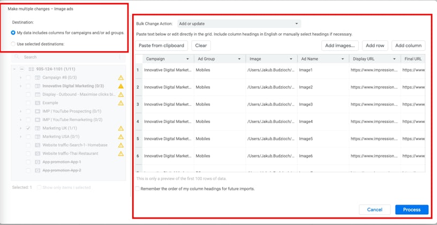Click warning icon beside Website traffic-Thai Restaurant
This screenshot has height=225, width=437.
pos(121,154)
